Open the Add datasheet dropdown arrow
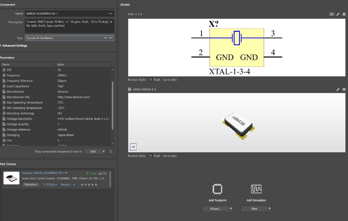This screenshot has height=221, width=348. pyautogui.click(x=104, y=151)
